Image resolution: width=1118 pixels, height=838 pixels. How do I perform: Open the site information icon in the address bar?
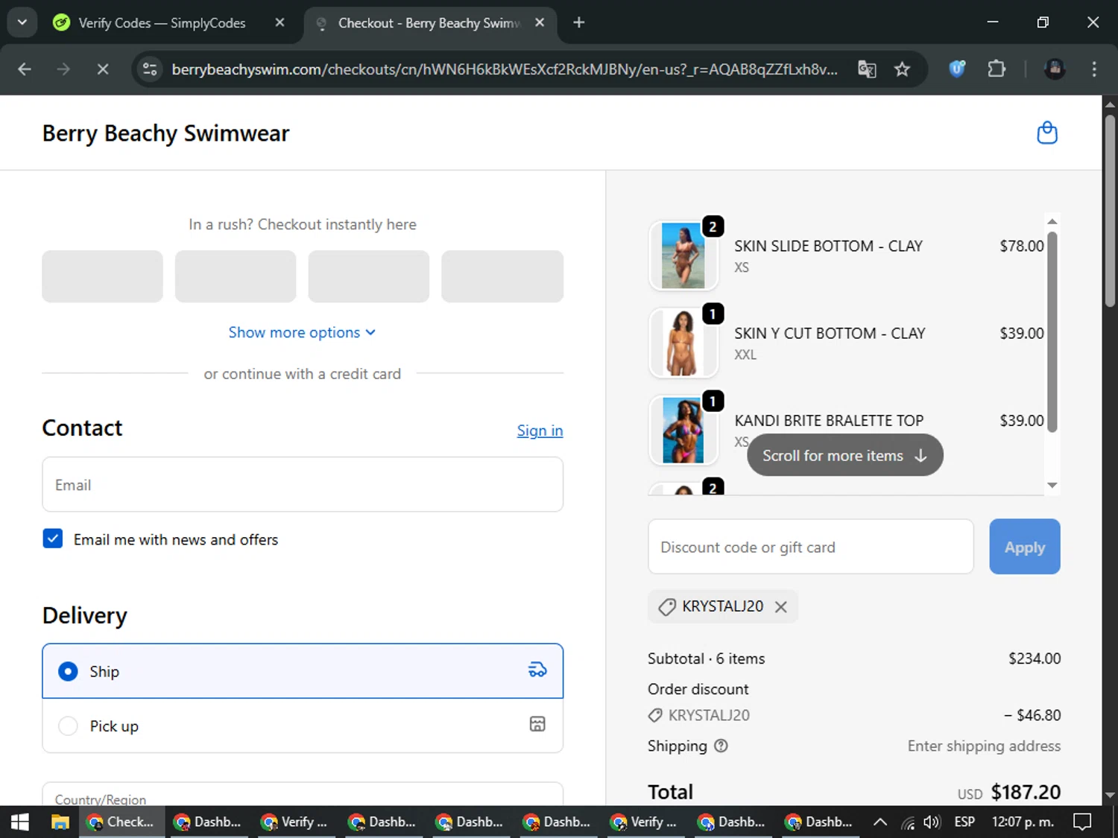click(x=150, y=69)
